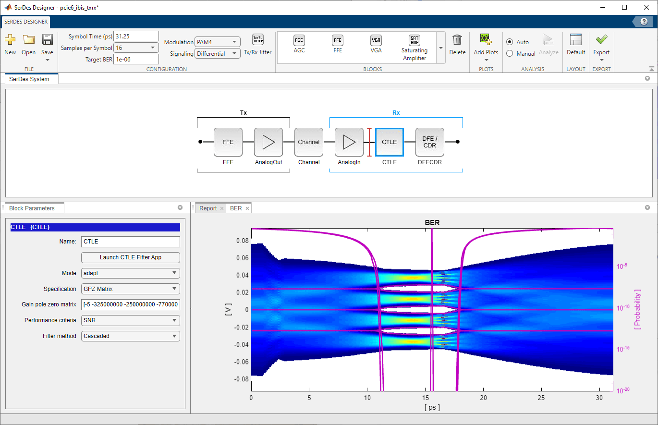Image resolution: width=658 pixels, height=425 pixels.
Task: Open the SerDes System panel actions arrow
Action: [647, 78]
